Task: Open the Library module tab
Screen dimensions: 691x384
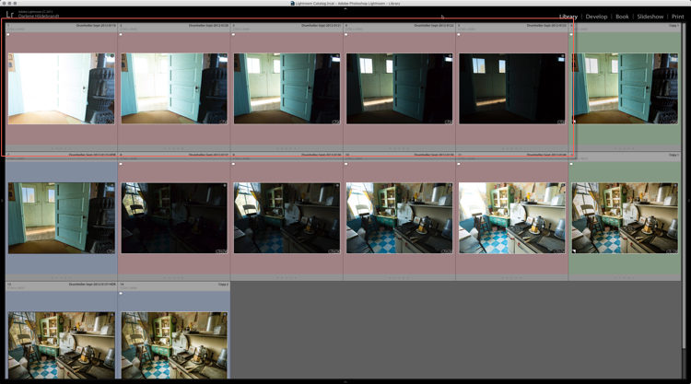Action: [x=568, y=17]
